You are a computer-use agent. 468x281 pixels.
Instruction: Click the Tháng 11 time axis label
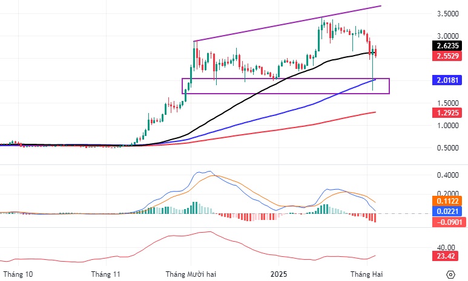click(107, 274)
